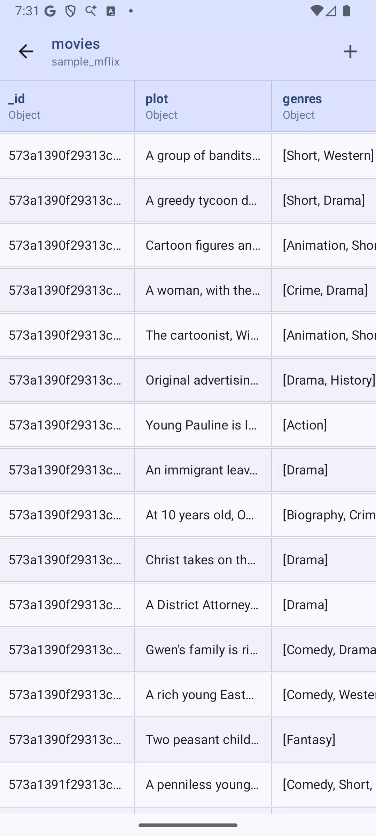
Task: Open the 'A group of bandits' plot cell
Action: [x=203, y=155]
